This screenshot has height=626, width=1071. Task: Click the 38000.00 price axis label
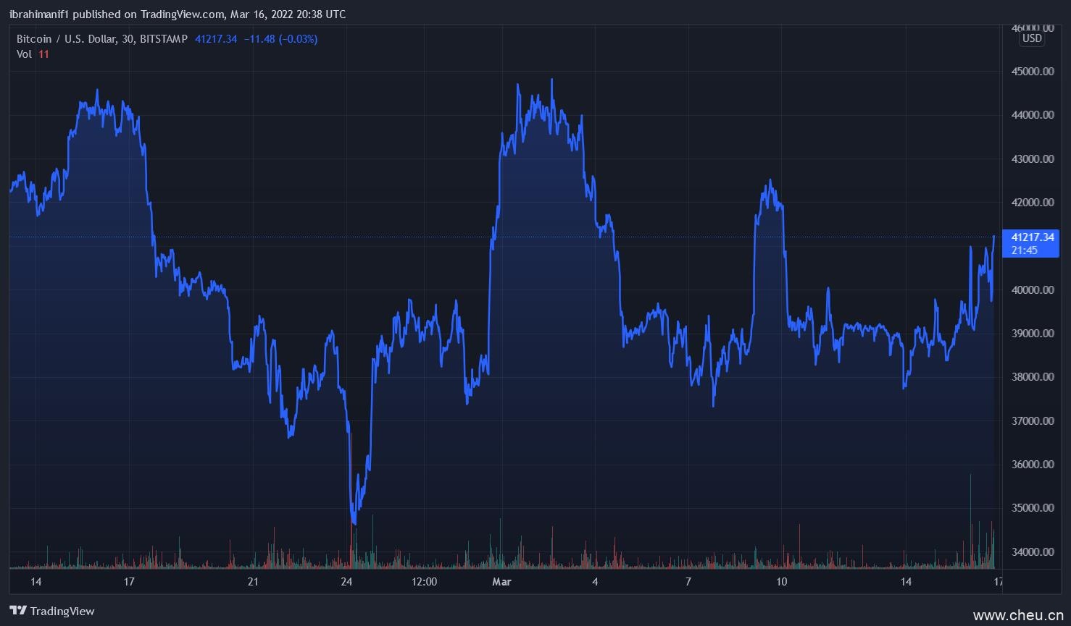coord(1033,377)
